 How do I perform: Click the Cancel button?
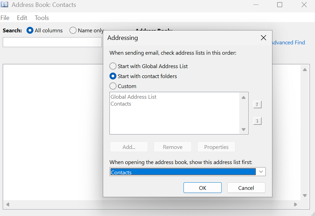click(x=246, y=188)
